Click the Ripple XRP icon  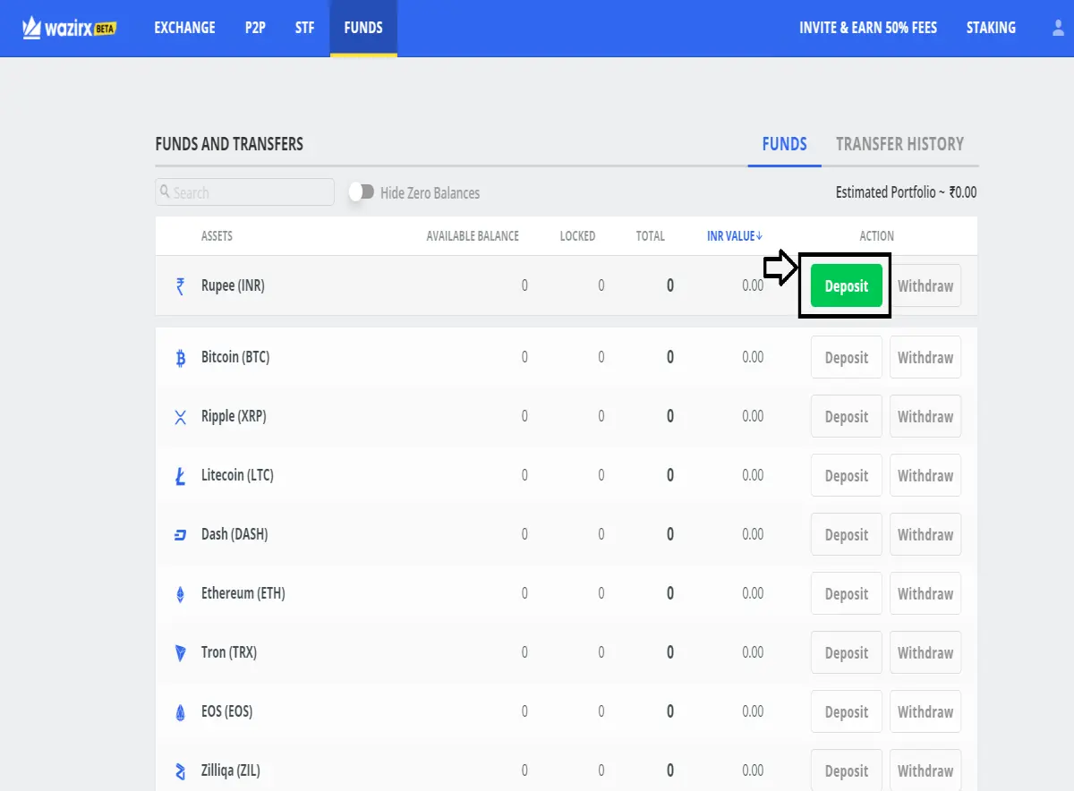click(x=180, y=417)
